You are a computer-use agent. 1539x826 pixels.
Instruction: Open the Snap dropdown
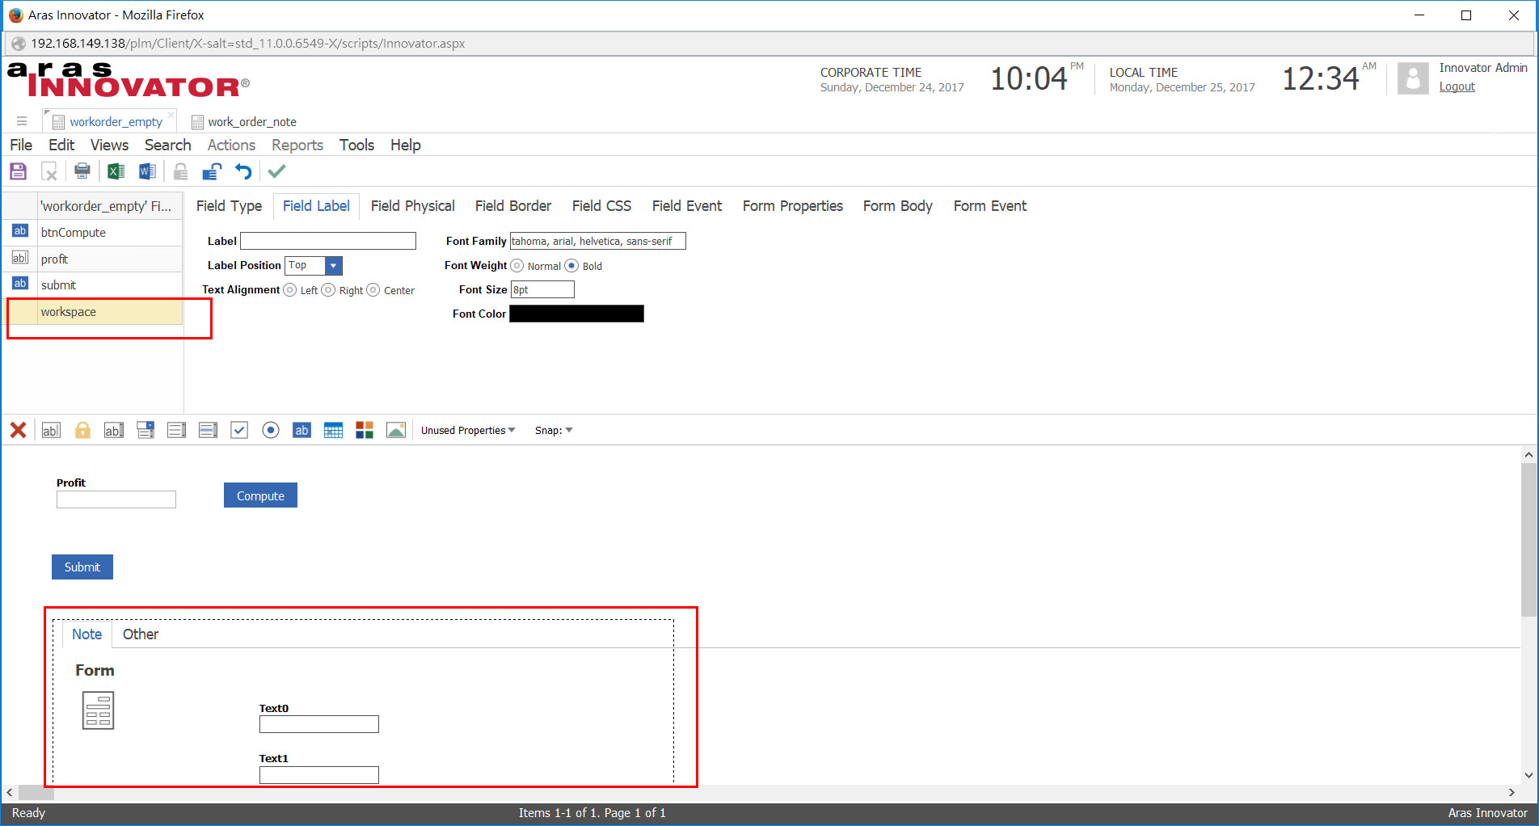pos(554,431)
